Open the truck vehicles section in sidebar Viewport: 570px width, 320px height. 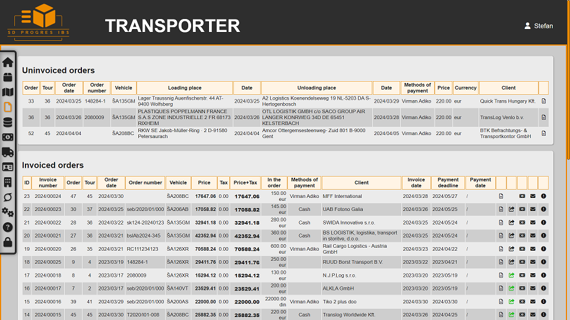pos(8,152)
